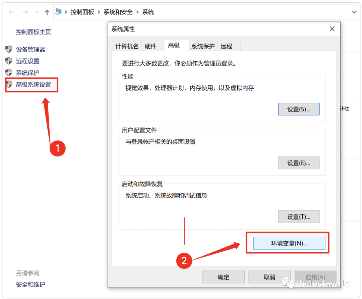Viewport: 362px width, 299px height.
Task: Click 系统启动、系统故障和调试信息 text
Action: pyautogui.click(x=166, y=196)
